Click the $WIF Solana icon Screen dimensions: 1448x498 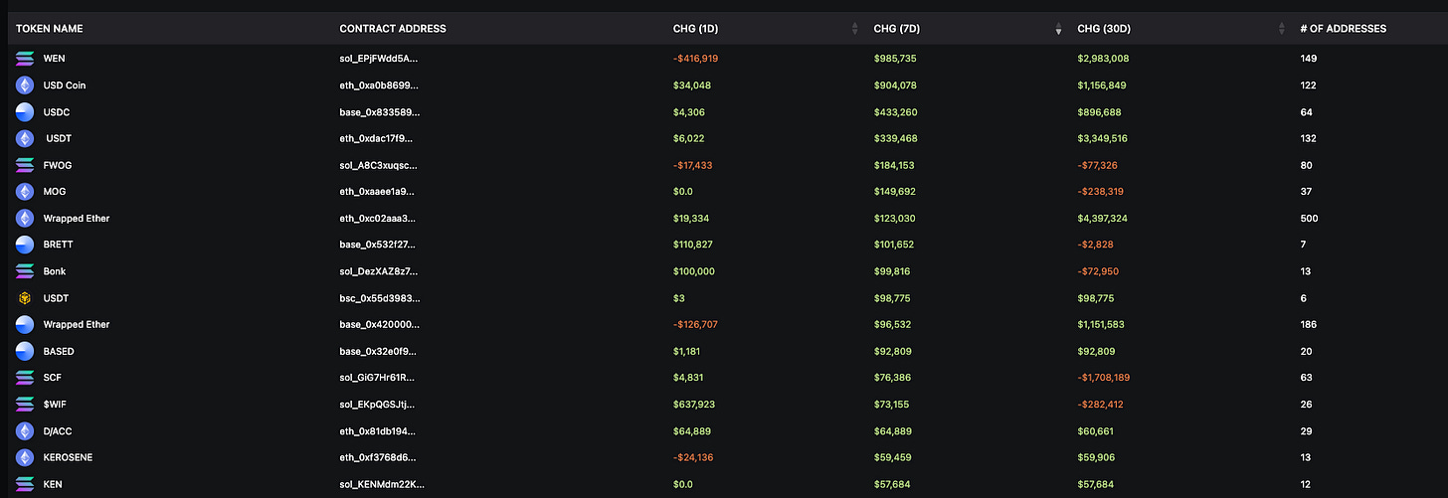point(25,405)
